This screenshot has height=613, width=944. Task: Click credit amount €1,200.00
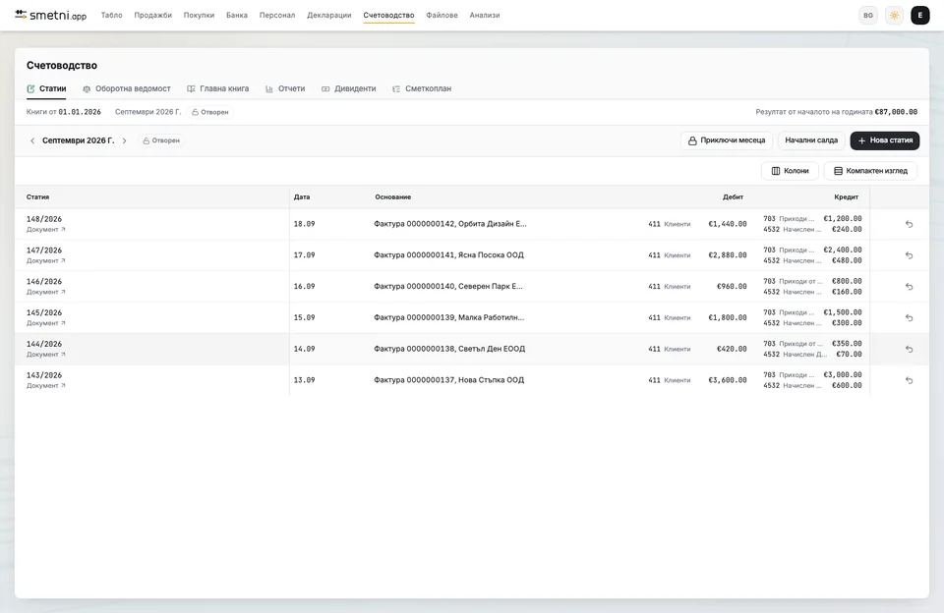pos(843,218)
